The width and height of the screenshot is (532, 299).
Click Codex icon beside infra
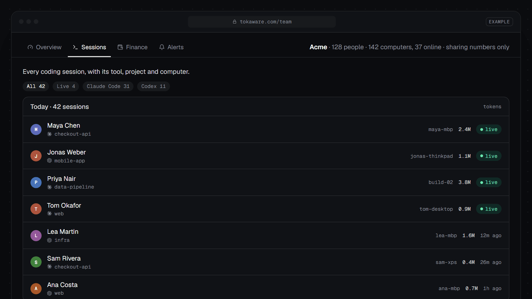pos(50,240)
